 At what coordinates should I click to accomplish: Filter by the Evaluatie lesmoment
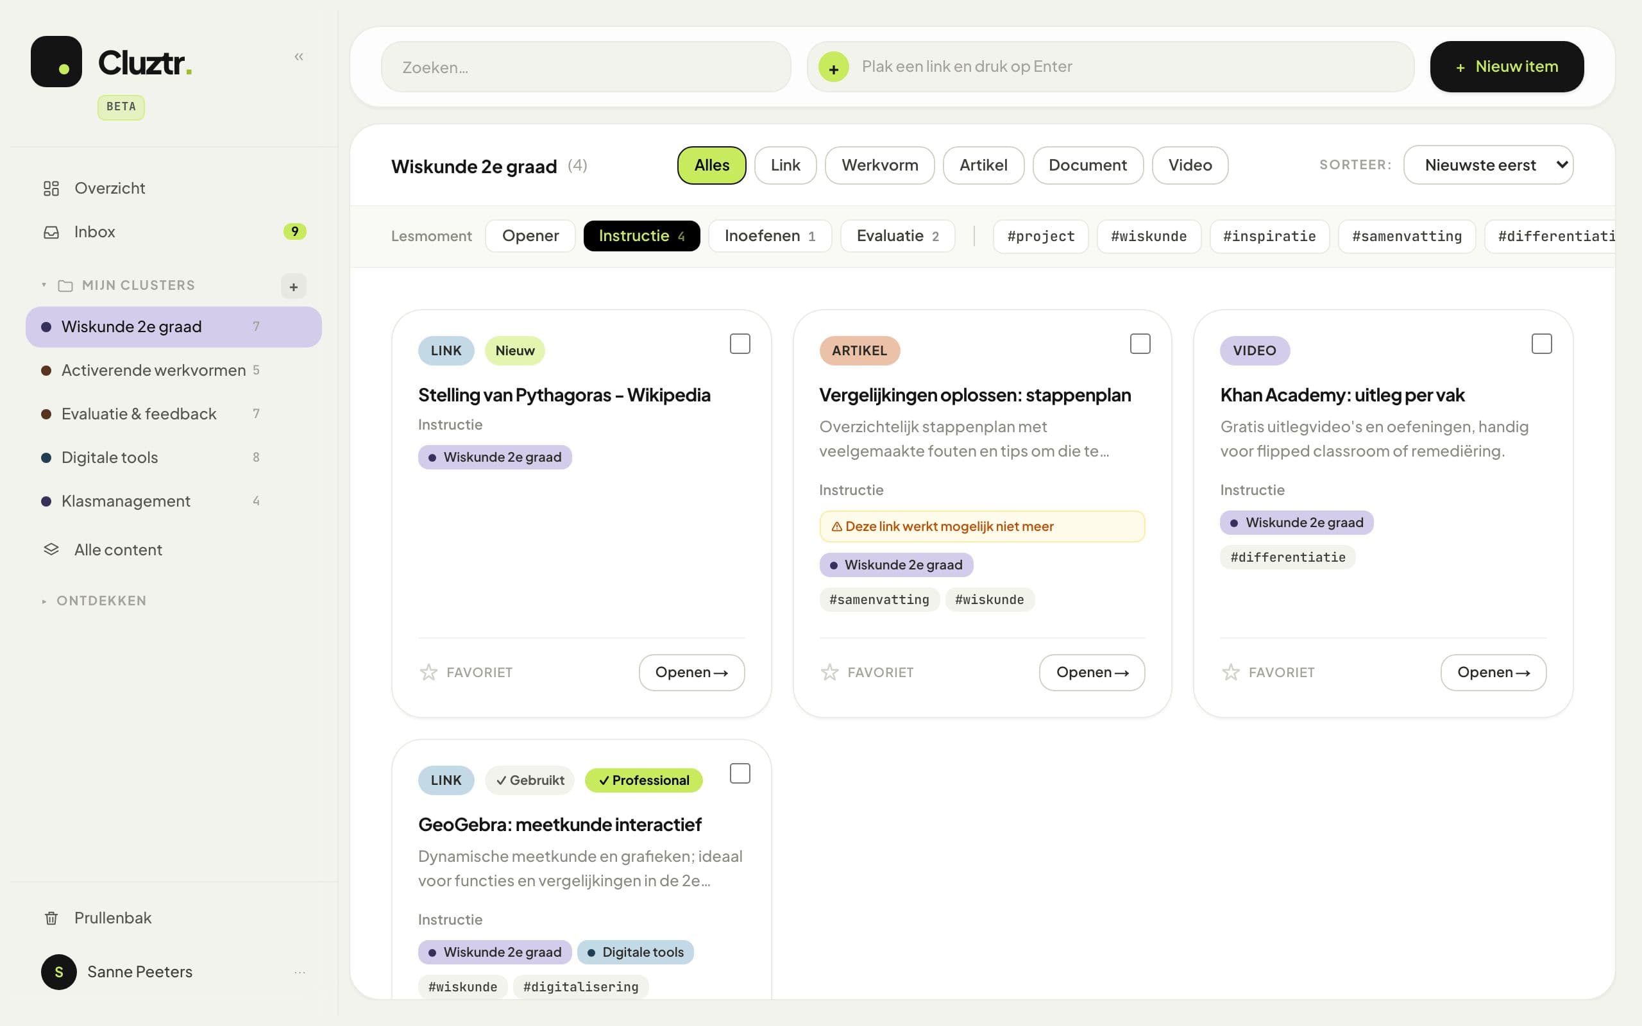click(x=897, y=236)
